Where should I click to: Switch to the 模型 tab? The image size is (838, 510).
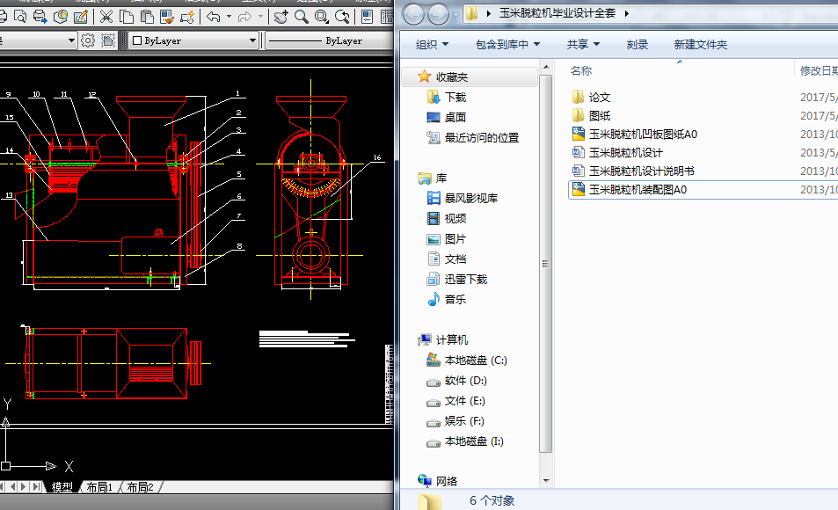point(62,487)
